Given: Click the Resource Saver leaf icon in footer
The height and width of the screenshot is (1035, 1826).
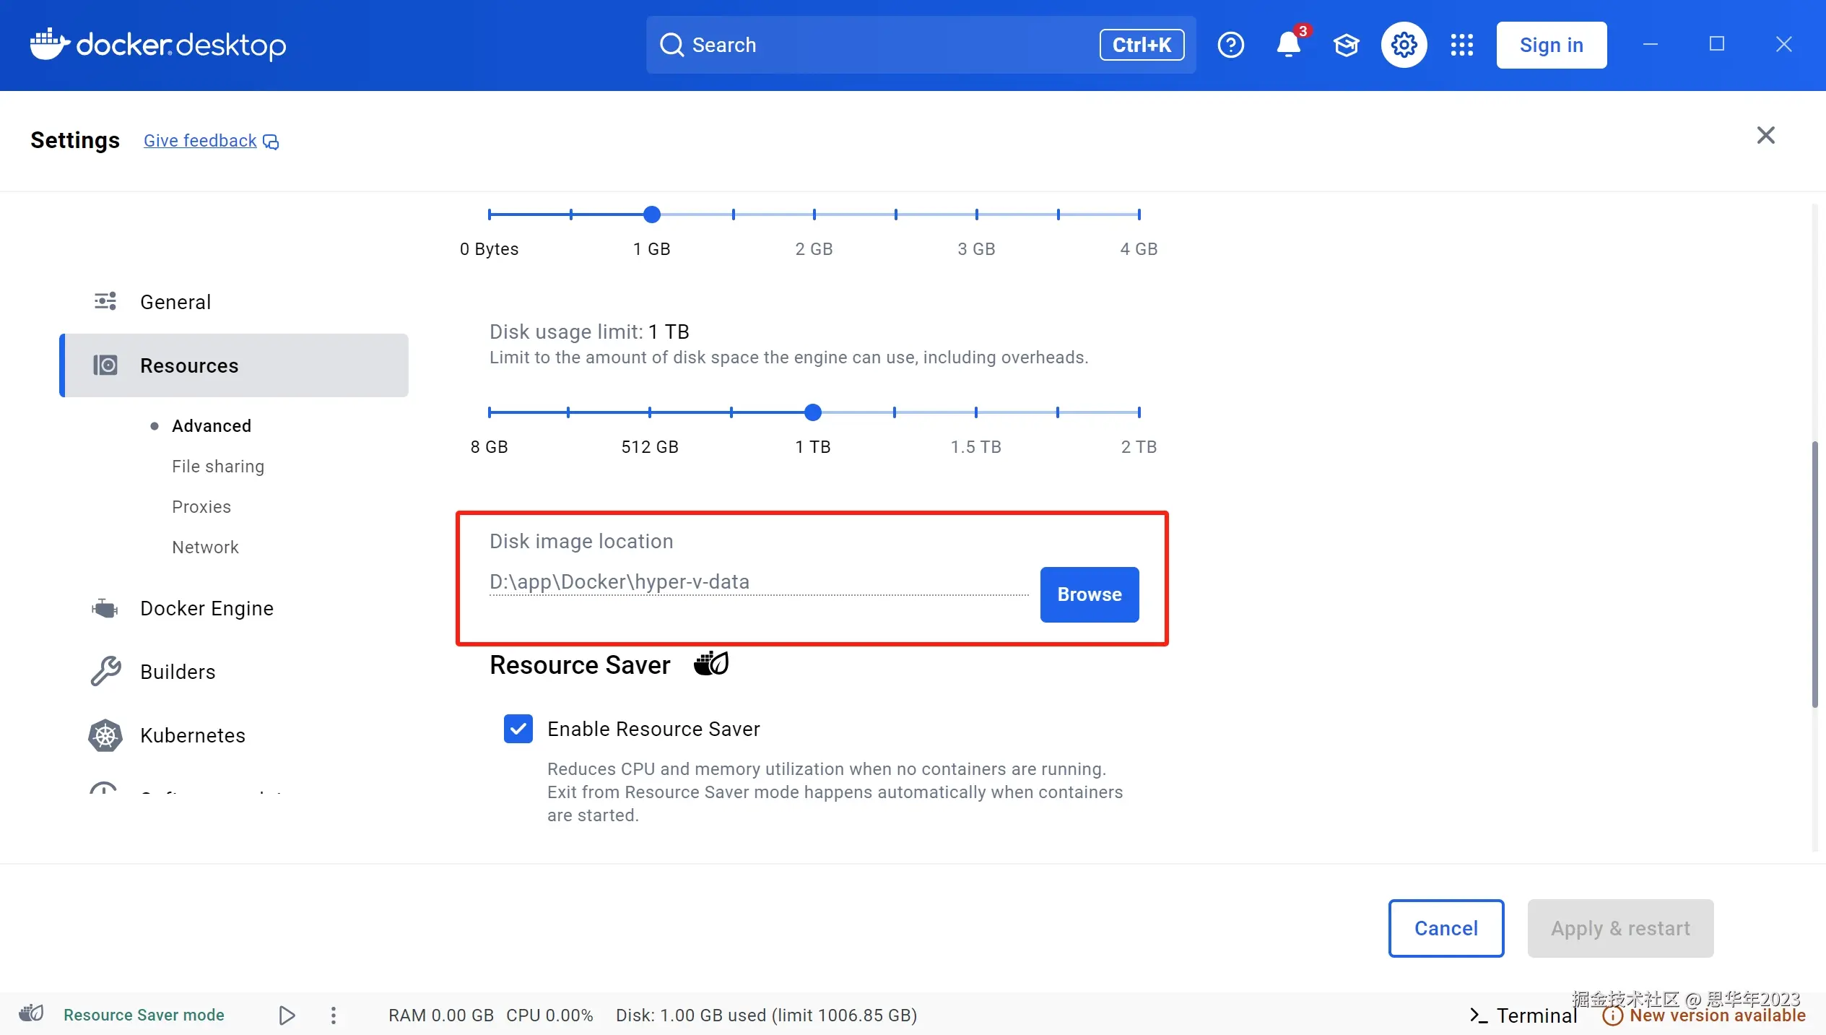Looking at the screenshot, I should [31, 1013].
